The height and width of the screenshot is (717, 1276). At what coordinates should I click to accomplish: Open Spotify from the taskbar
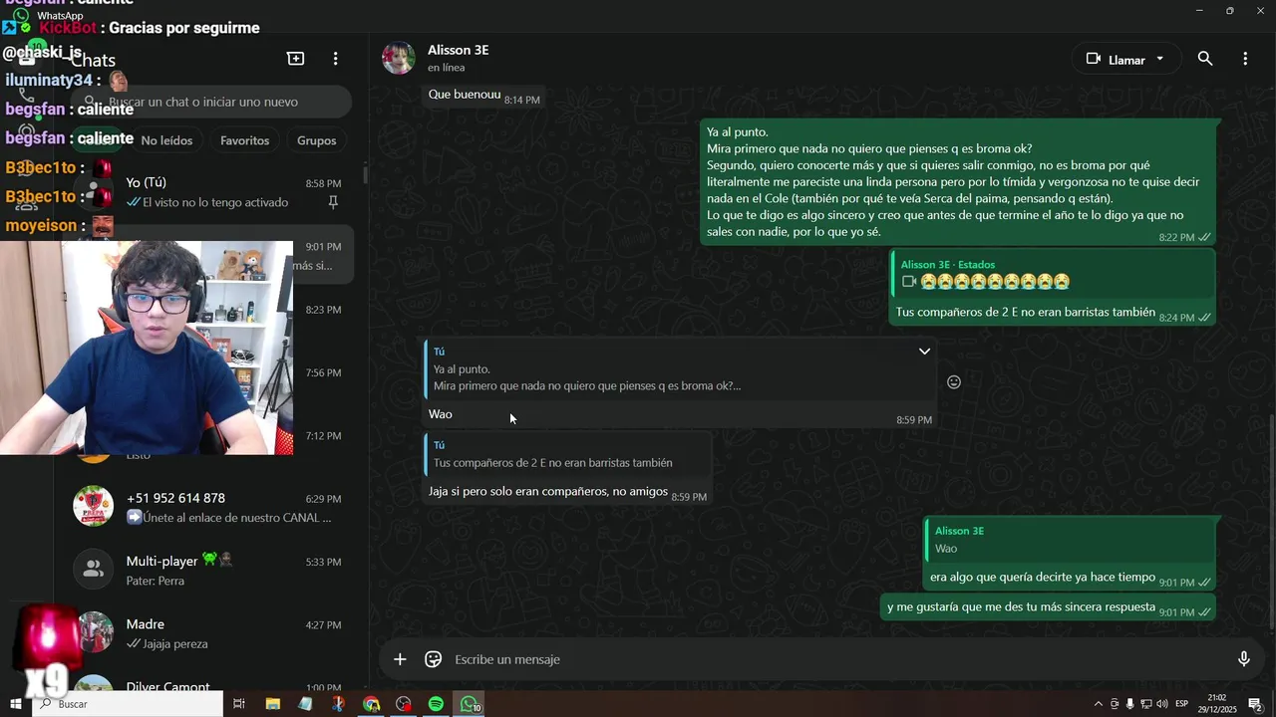(436, 704)
